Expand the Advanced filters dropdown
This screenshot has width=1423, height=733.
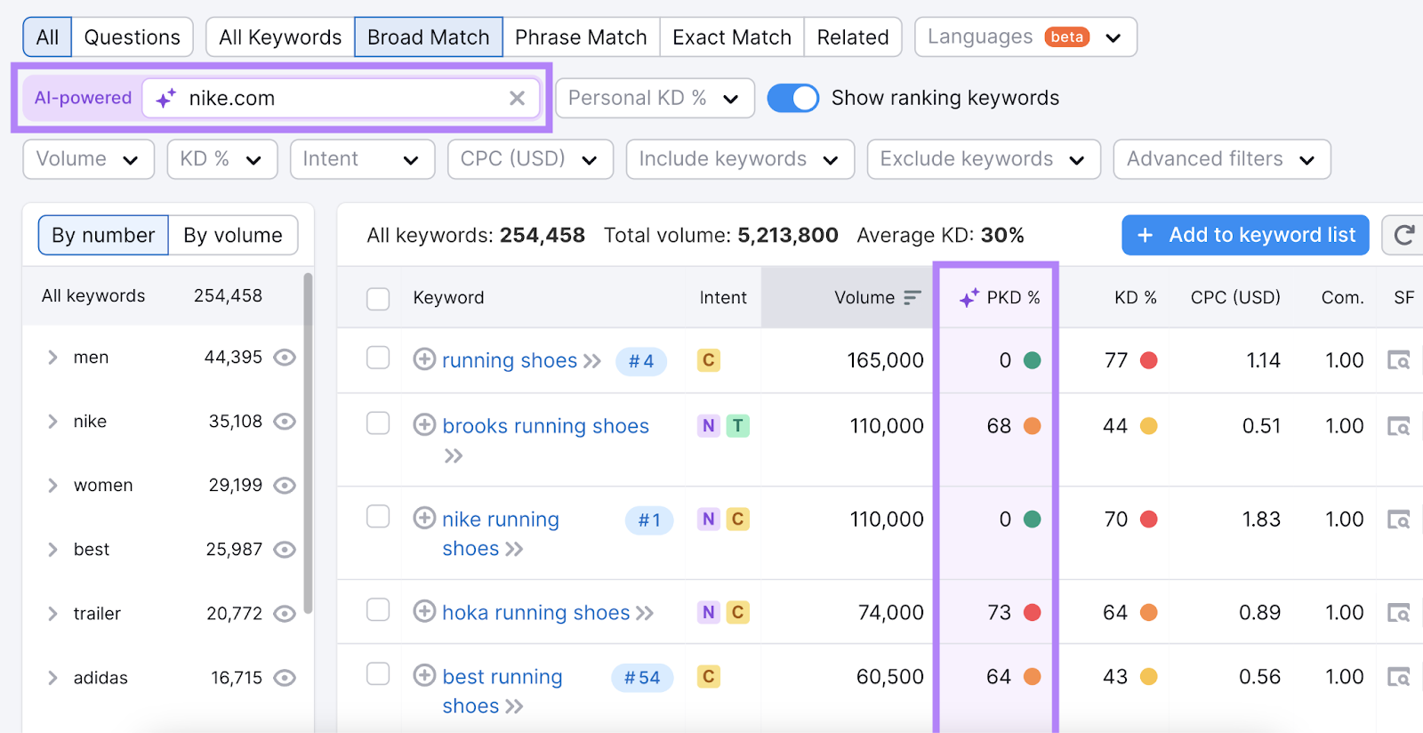click(1221, 159)
